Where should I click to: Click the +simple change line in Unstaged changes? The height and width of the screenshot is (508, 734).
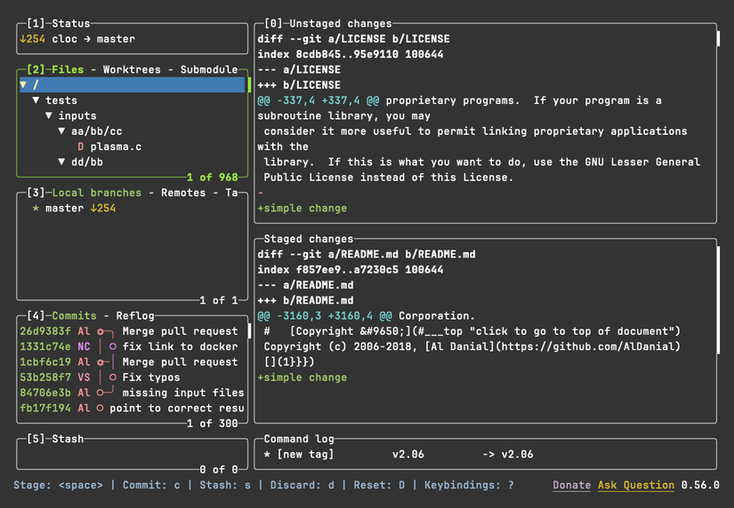[x=302, y=208]
